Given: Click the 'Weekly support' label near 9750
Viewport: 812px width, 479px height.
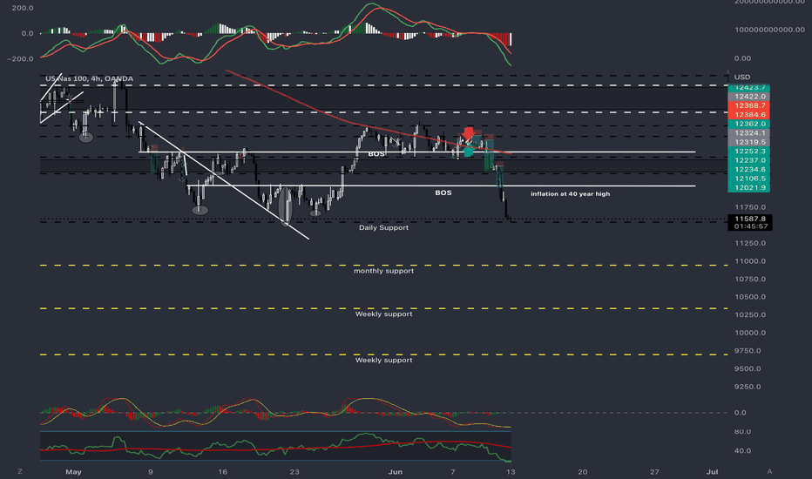Looking at the screenshot, I should [x=383, y=360].
